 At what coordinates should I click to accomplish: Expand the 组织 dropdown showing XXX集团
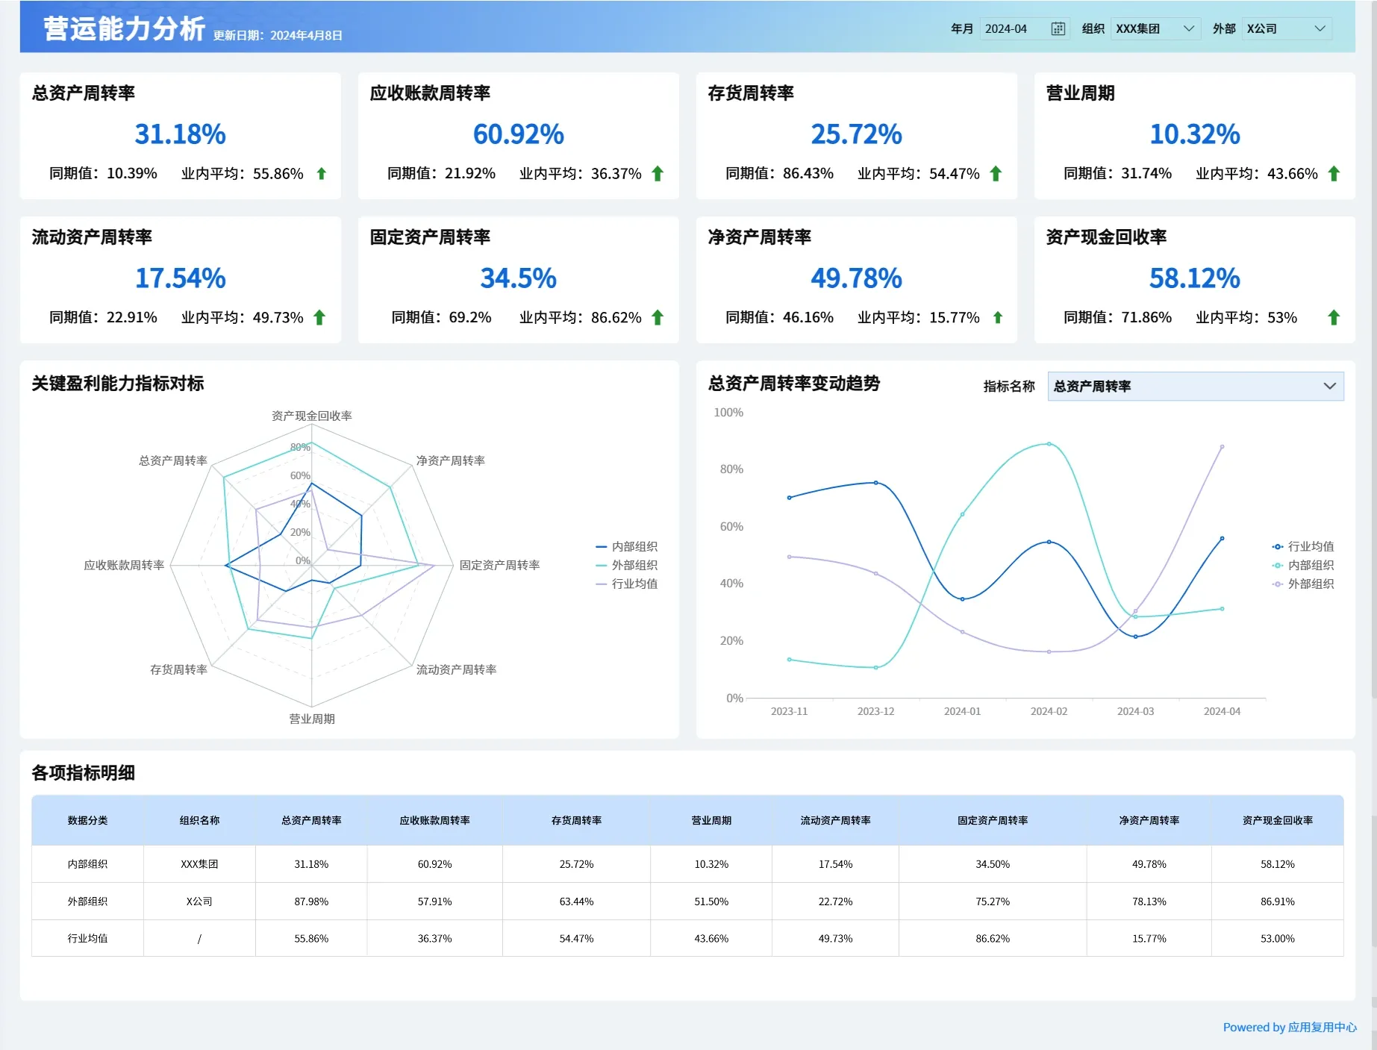(x=1155, y=29)
